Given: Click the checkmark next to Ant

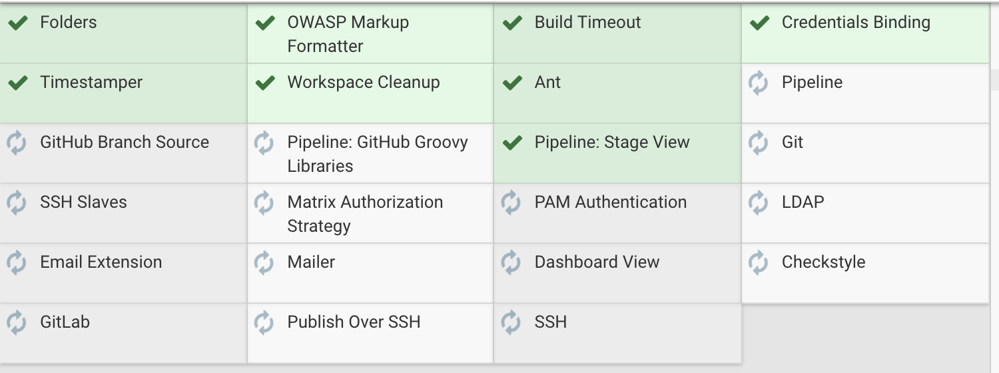Looking at the screenshot, I should pyautogui.click(x=512, y=83).
